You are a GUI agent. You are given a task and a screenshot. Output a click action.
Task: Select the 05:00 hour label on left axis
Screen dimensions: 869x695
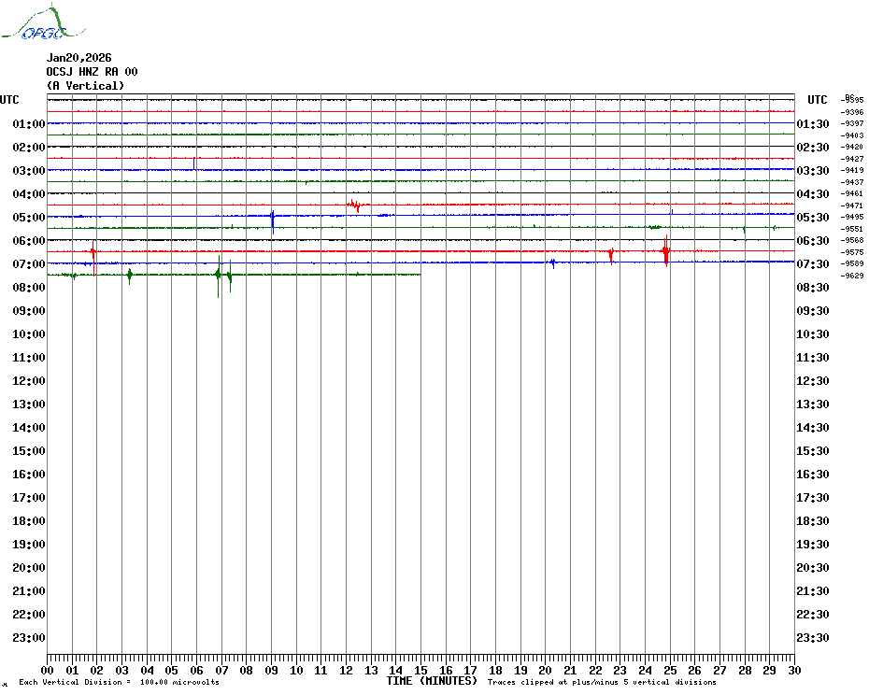tap(29, 218)
